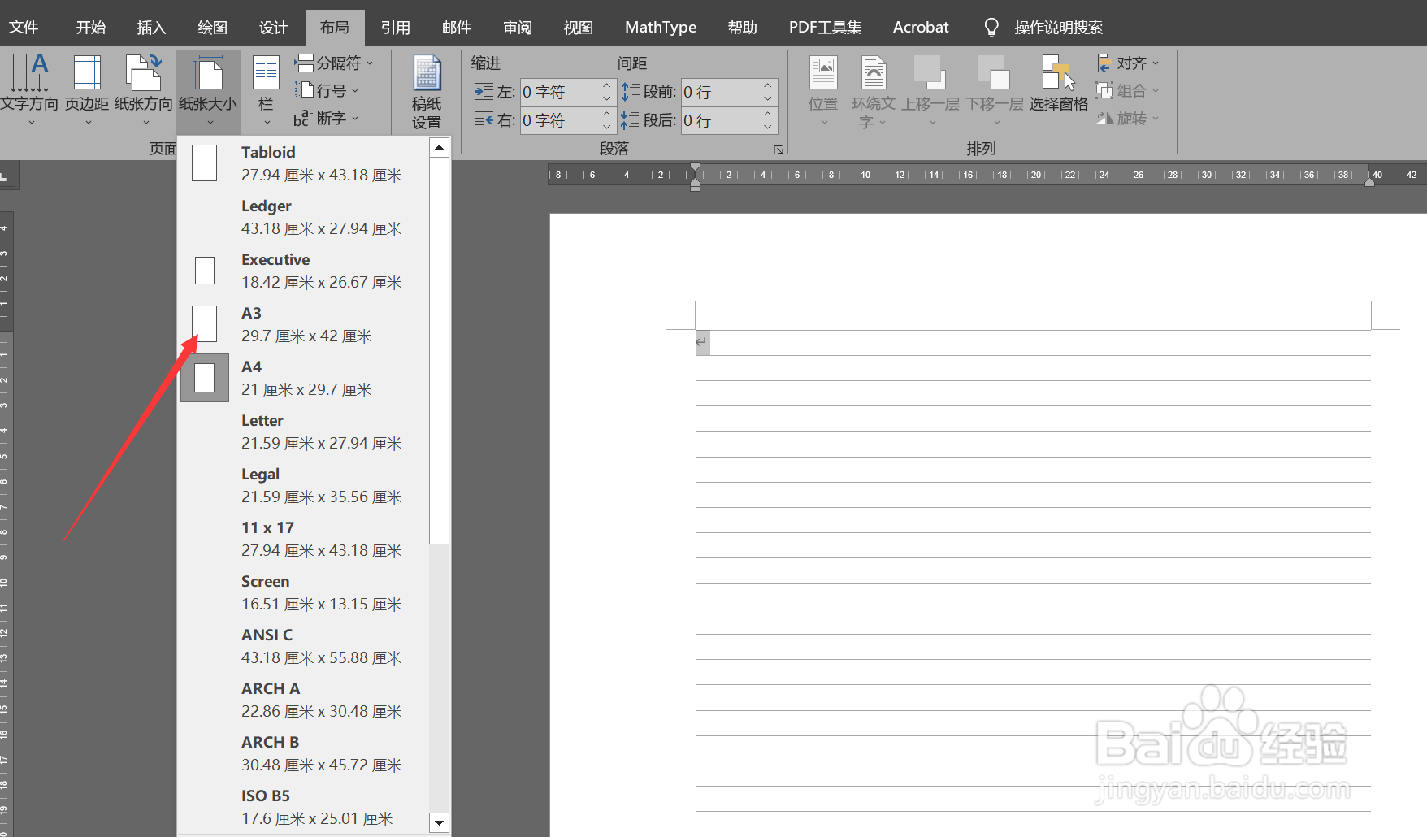Select Screen paper size
The width and height of the screenshot is (1427, 837).
click(303, 592)
